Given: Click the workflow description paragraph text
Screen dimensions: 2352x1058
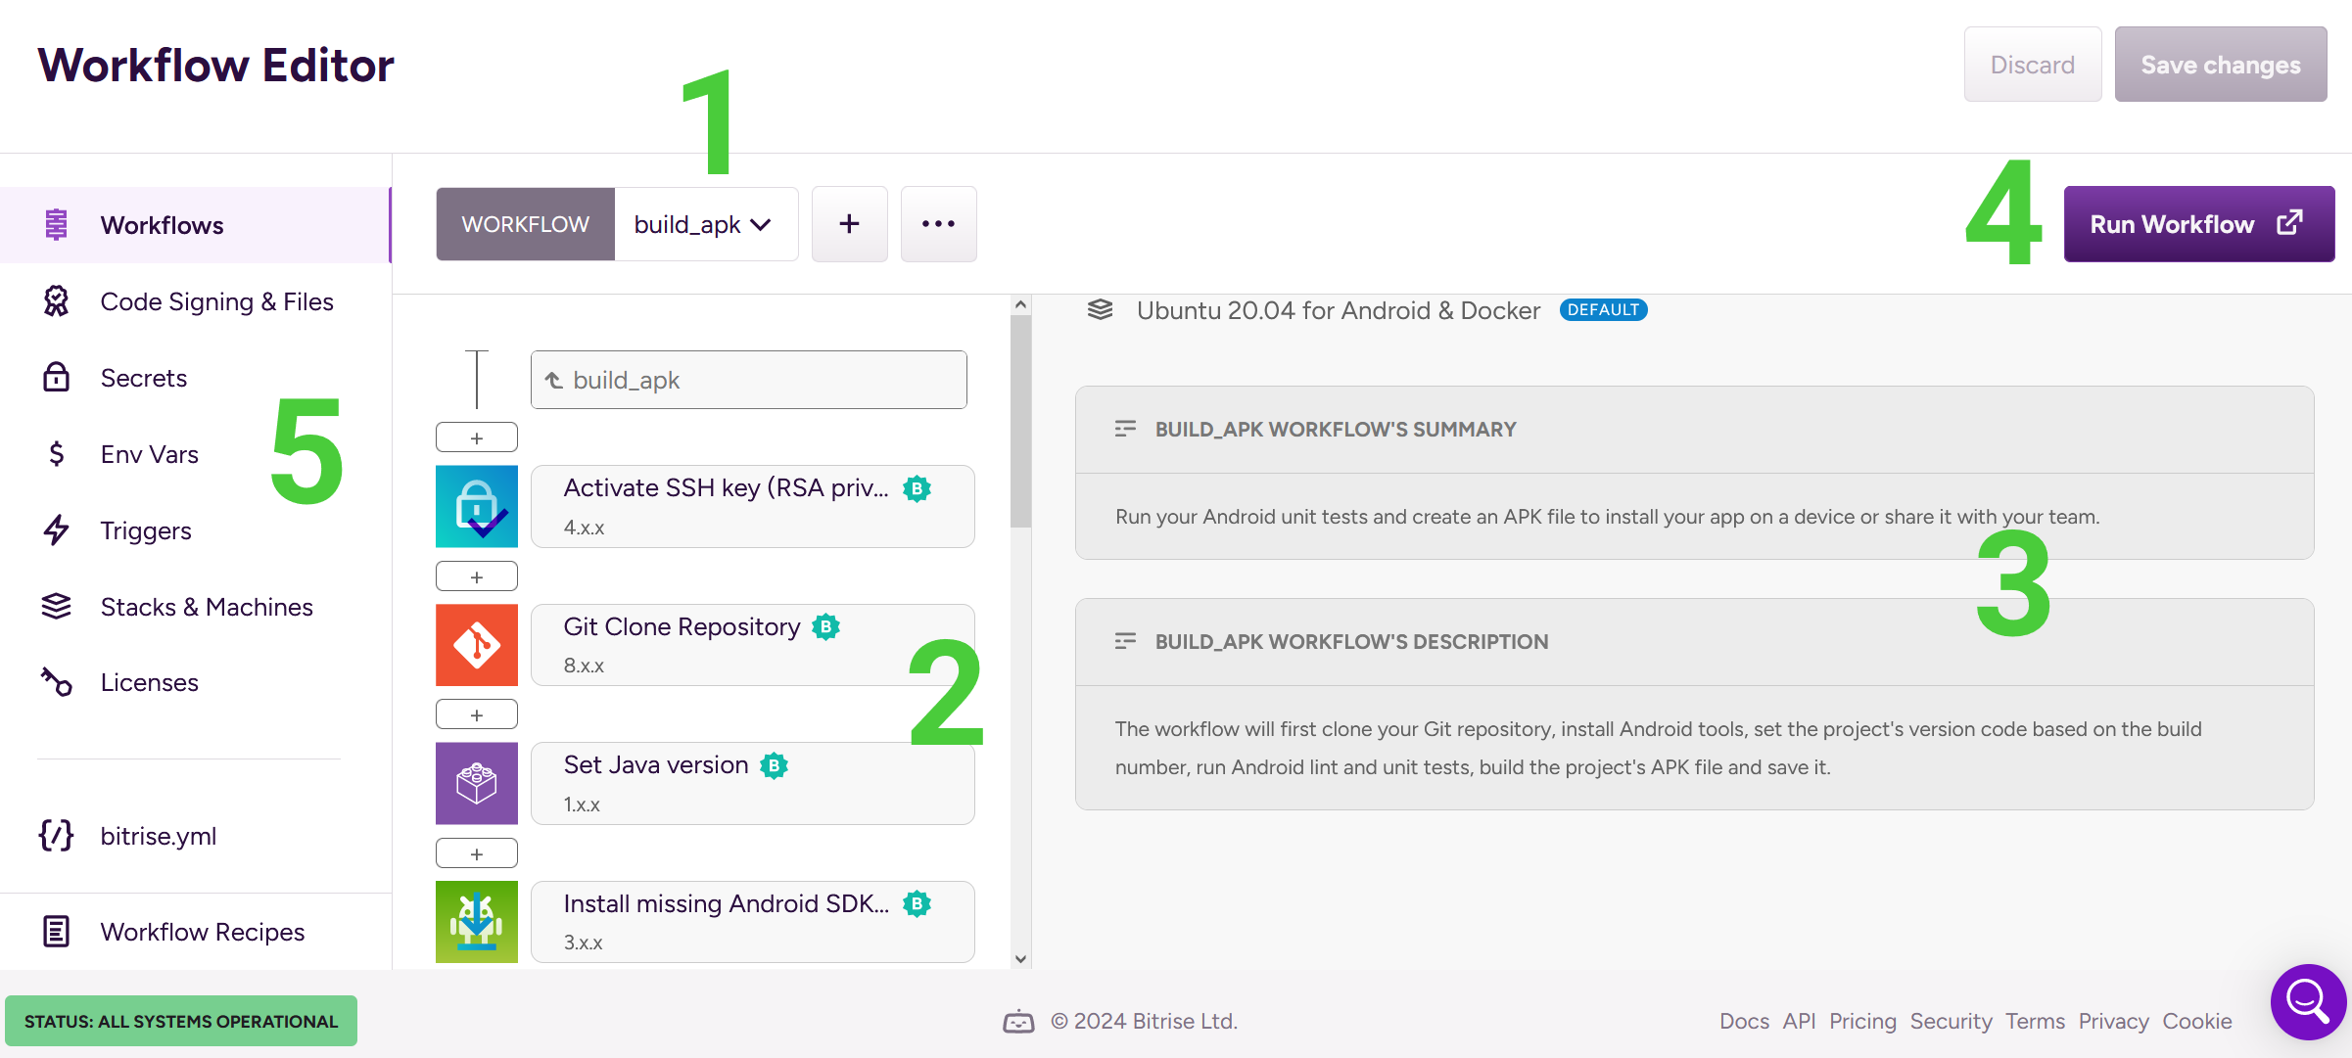Looking at the screenshot, I should coord(1658,748).
